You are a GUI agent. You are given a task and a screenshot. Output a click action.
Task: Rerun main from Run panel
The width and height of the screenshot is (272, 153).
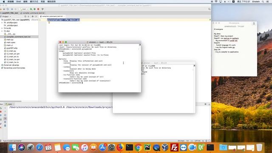point(1,108)
